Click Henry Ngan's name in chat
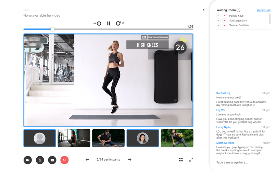This screenshot has width=276, height=172. tap(223, 127)
